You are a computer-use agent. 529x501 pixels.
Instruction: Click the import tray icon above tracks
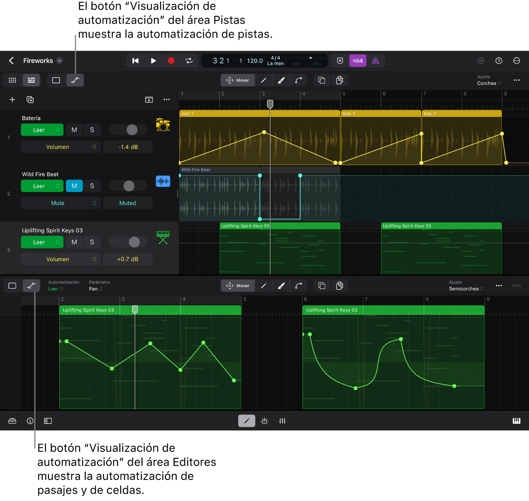(x=149, y=99)
